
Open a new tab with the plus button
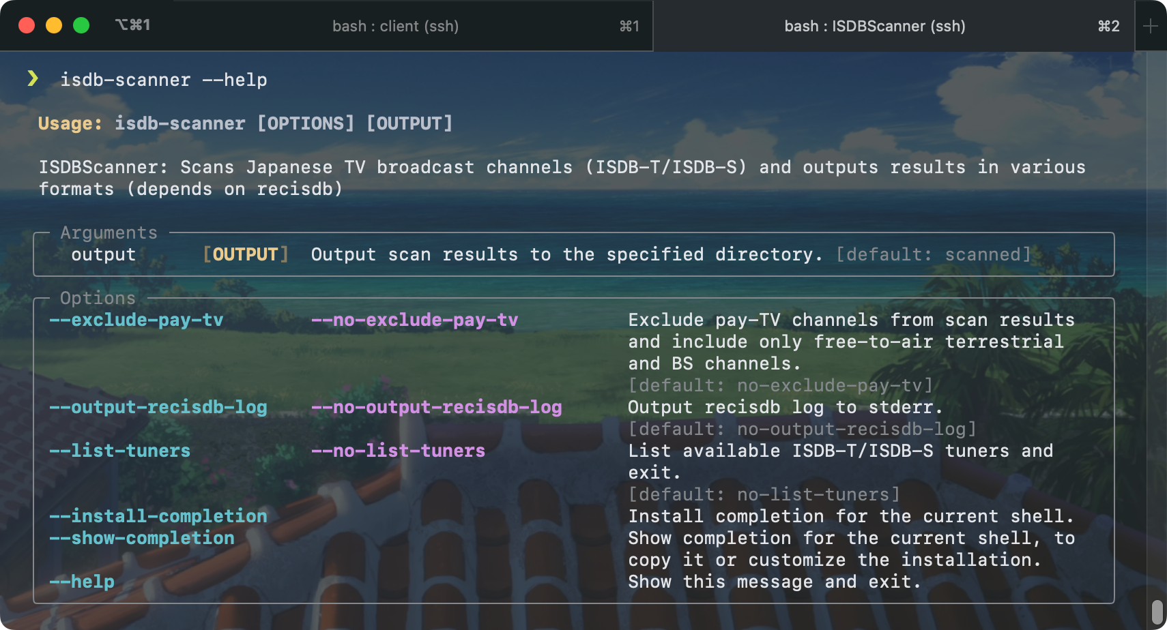click(1151, 26)
